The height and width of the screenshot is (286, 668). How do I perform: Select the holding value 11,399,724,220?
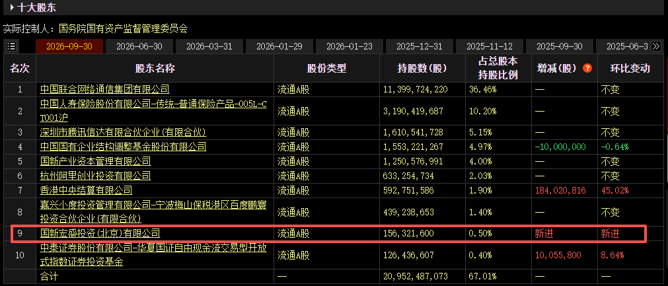click(416, 90)
